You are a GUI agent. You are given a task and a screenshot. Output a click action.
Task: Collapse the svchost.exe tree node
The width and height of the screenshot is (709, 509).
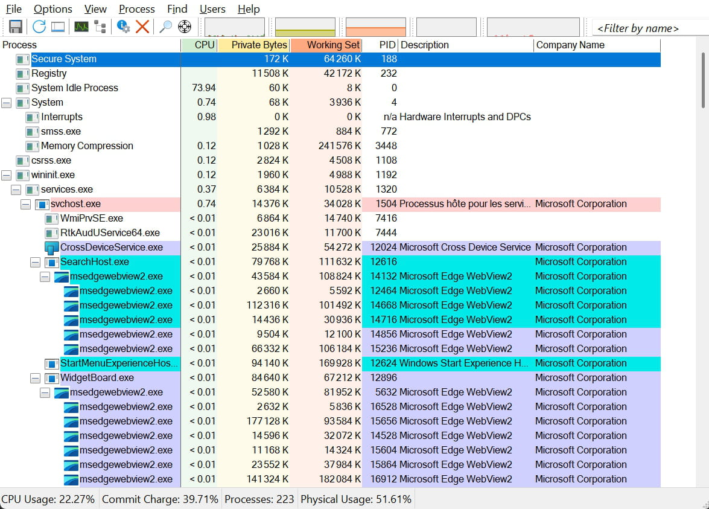tap(26, 204)
